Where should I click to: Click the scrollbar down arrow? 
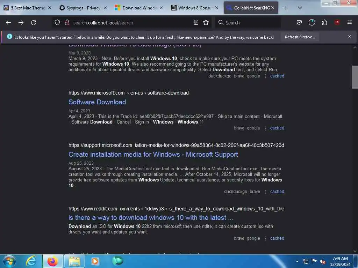(x=355, y=251)
